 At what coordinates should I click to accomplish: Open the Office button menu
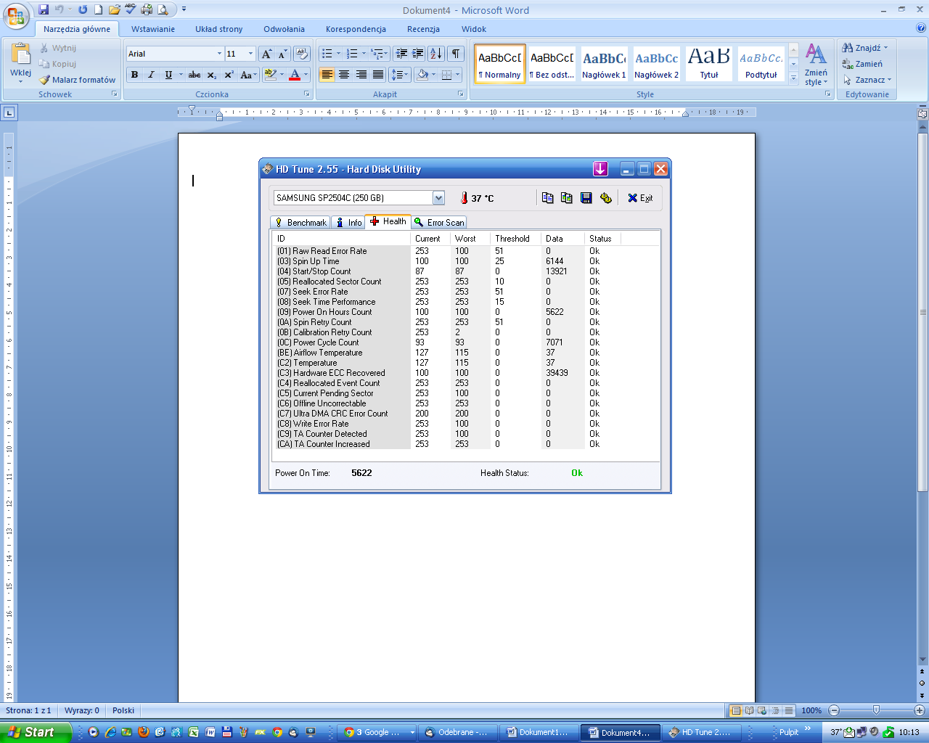16,16
